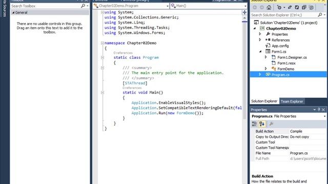
Task: Click the Home icon in Solution Explorer toolbar
Action: tap(269, 8)
